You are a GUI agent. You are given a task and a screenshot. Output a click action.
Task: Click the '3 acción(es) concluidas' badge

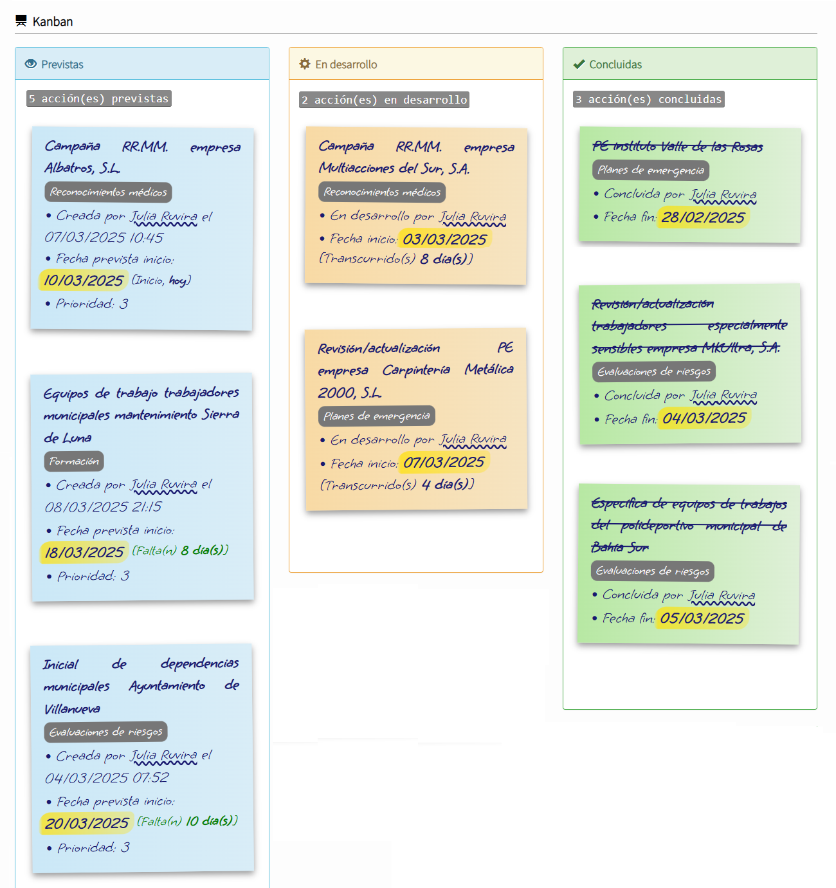pyautogui.click(x=648, y=99)
